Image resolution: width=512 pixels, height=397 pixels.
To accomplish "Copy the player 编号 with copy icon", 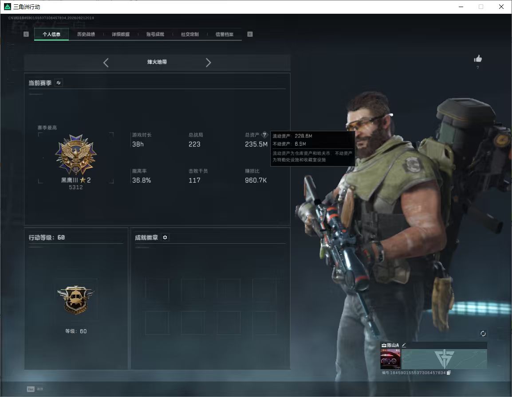I will coord(449,373).
